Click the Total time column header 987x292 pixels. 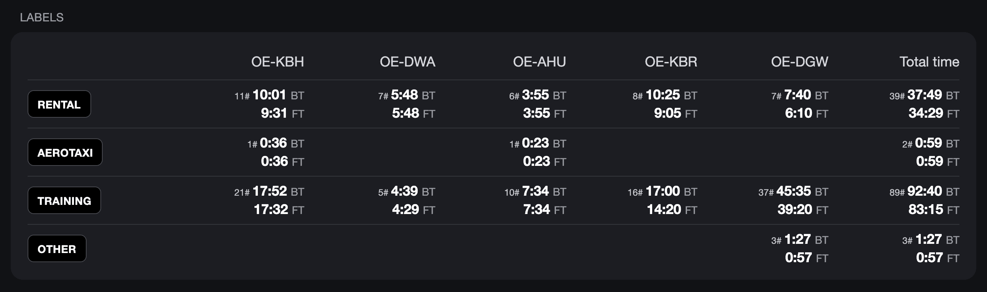pyautogui.click(x=929, y=62)
